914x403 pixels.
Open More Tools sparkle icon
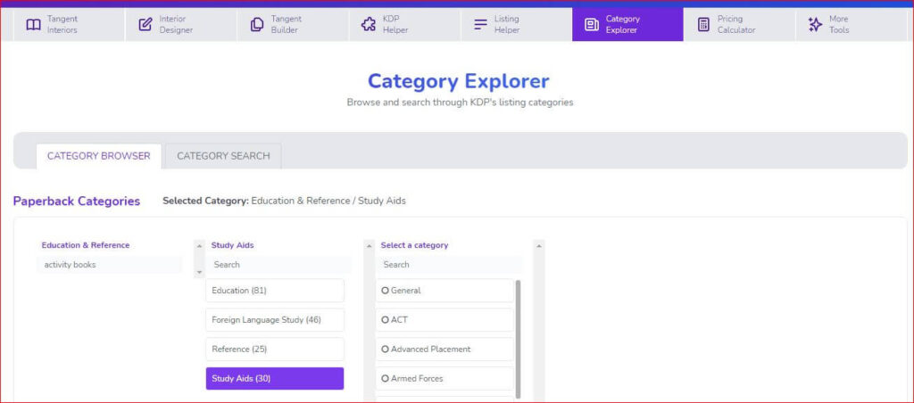coord(815,24)
